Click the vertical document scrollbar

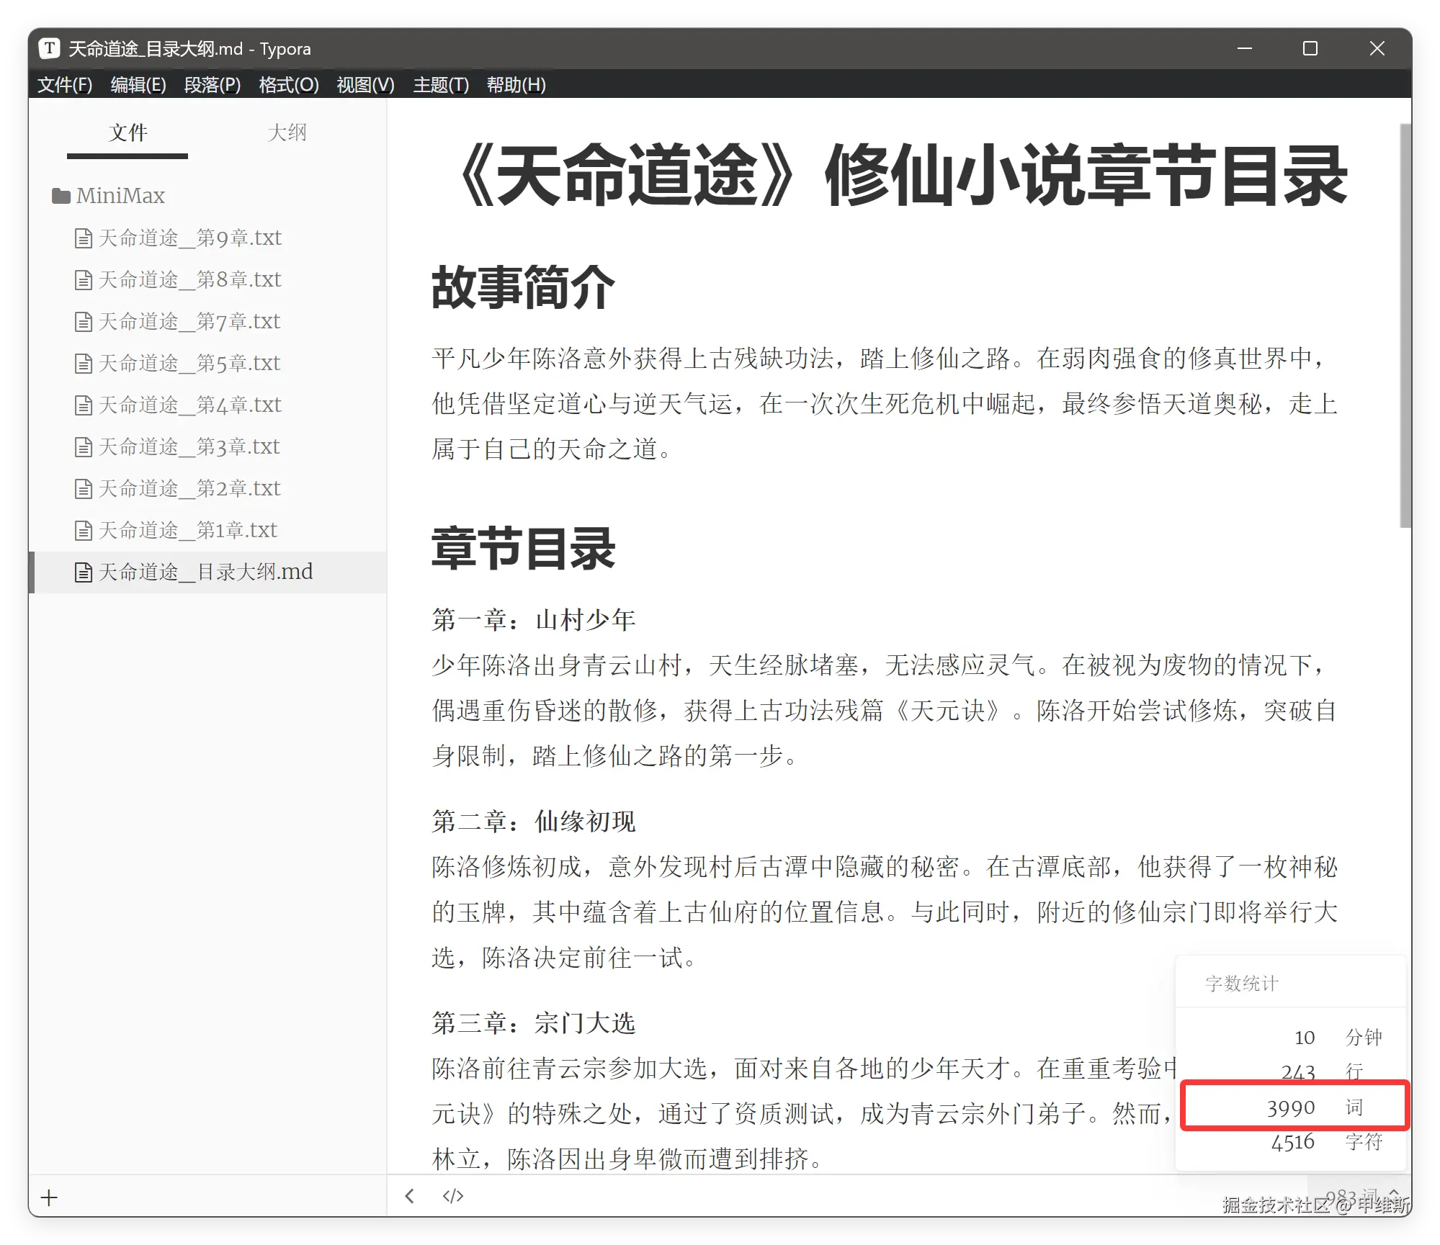1405,324
